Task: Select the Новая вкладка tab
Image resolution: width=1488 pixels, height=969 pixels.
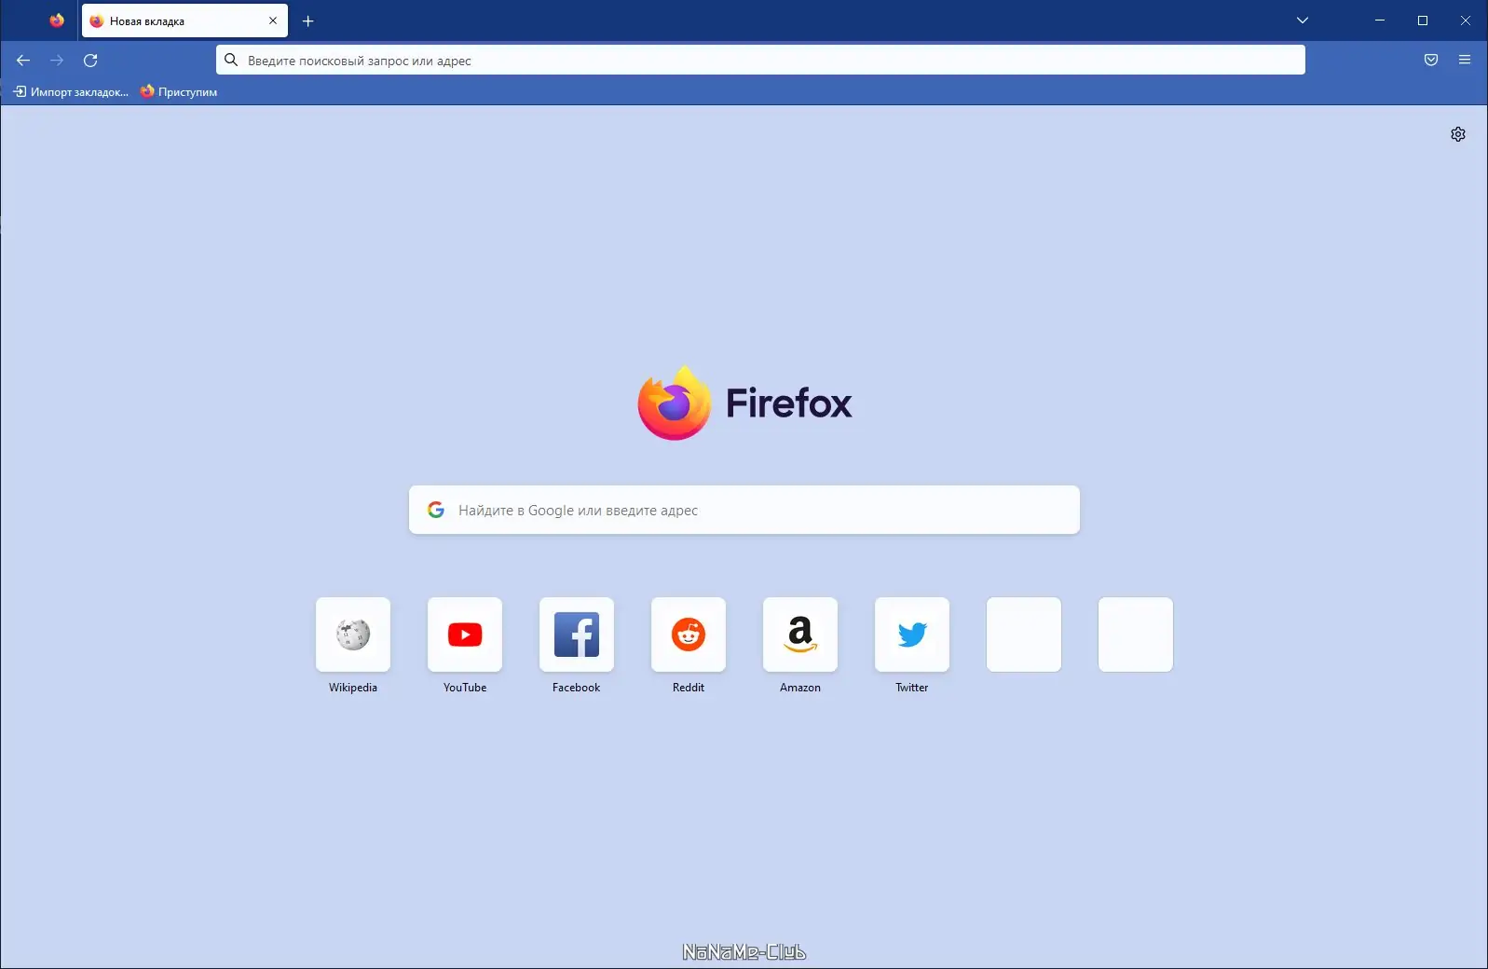Action: 184,21
